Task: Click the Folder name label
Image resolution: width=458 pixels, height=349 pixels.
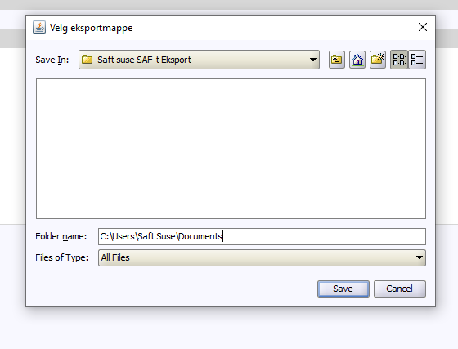Action: pos(61,236)
